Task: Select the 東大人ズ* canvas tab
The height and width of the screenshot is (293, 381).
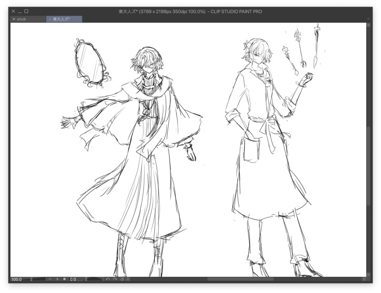Action: (64, 19)
